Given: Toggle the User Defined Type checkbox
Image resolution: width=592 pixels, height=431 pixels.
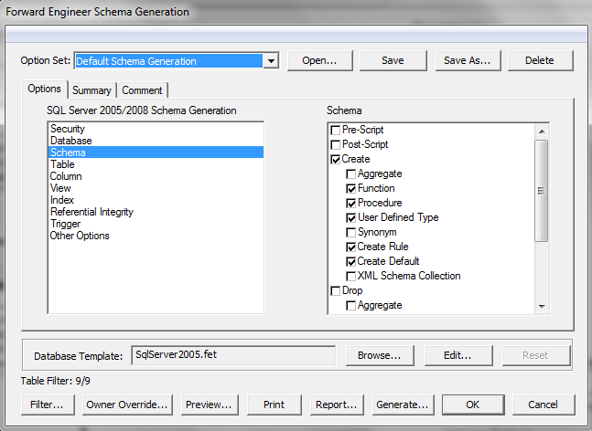Looking at the screenshot, I should [350, 217].
